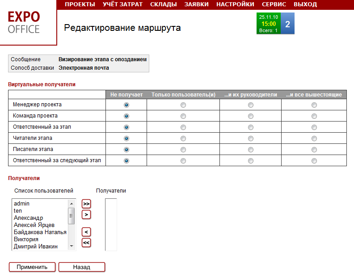Click the green date and time widget
Screen dimensions: 354x277
pos(269,24)
